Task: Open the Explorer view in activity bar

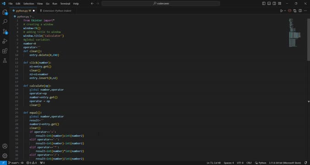Action: [x=5, y=12]
